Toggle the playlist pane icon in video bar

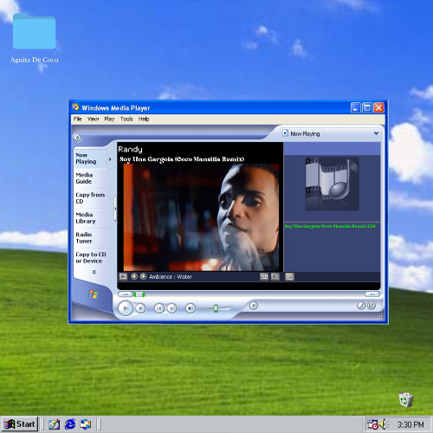pos(289,276)
